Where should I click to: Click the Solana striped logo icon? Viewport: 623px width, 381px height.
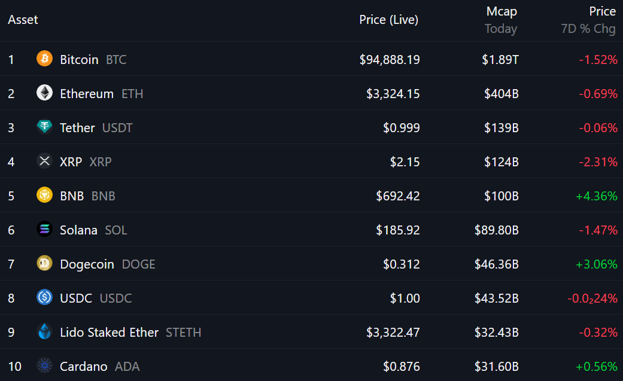tap(44, 230)
